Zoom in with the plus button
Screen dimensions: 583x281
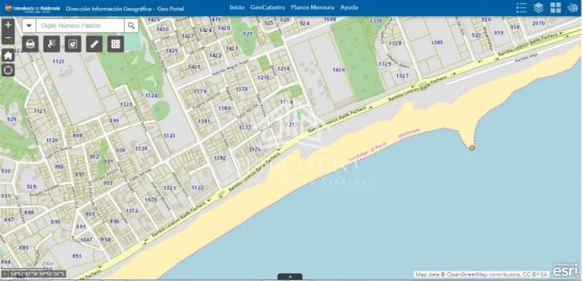(8, 25)
